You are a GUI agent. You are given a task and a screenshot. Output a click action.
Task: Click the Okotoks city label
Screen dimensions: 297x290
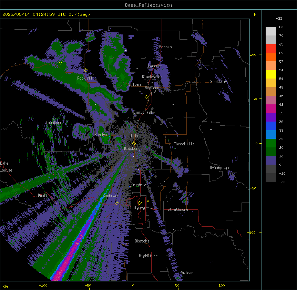coord(142,241)
